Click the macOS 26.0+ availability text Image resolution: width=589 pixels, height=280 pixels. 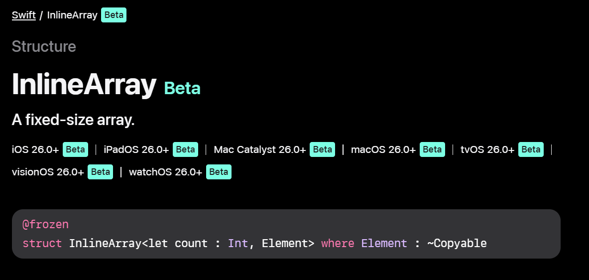(x=383, y=149)
